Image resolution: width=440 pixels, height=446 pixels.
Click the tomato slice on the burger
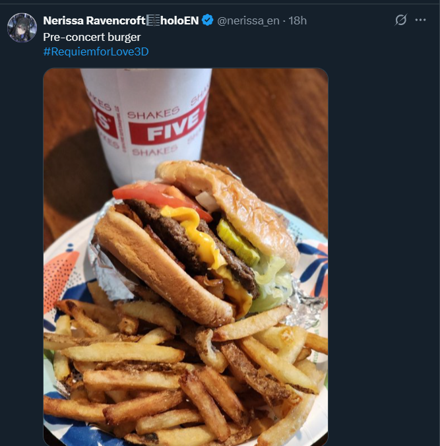(x=159, y=196)
